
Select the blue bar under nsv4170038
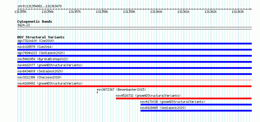click(x=196, y=105)
